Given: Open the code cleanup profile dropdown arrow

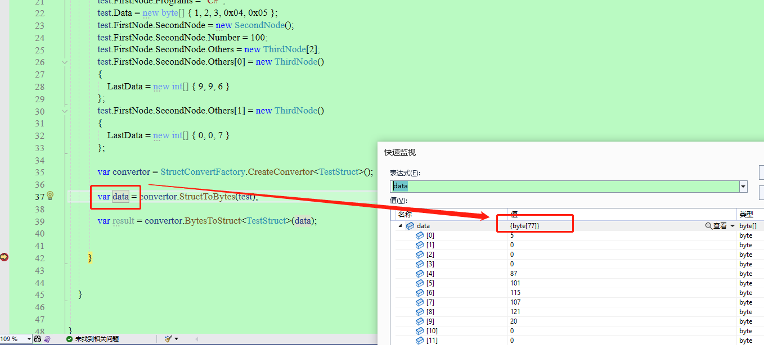Looking at the screenshot, I should [x=177, y=339].
